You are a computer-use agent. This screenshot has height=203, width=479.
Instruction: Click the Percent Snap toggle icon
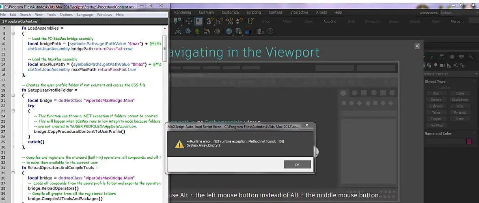coord(230,21)
